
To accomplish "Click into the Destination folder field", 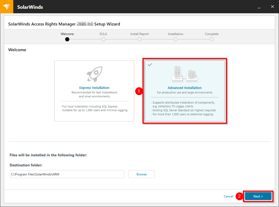I will coord(67,174).
